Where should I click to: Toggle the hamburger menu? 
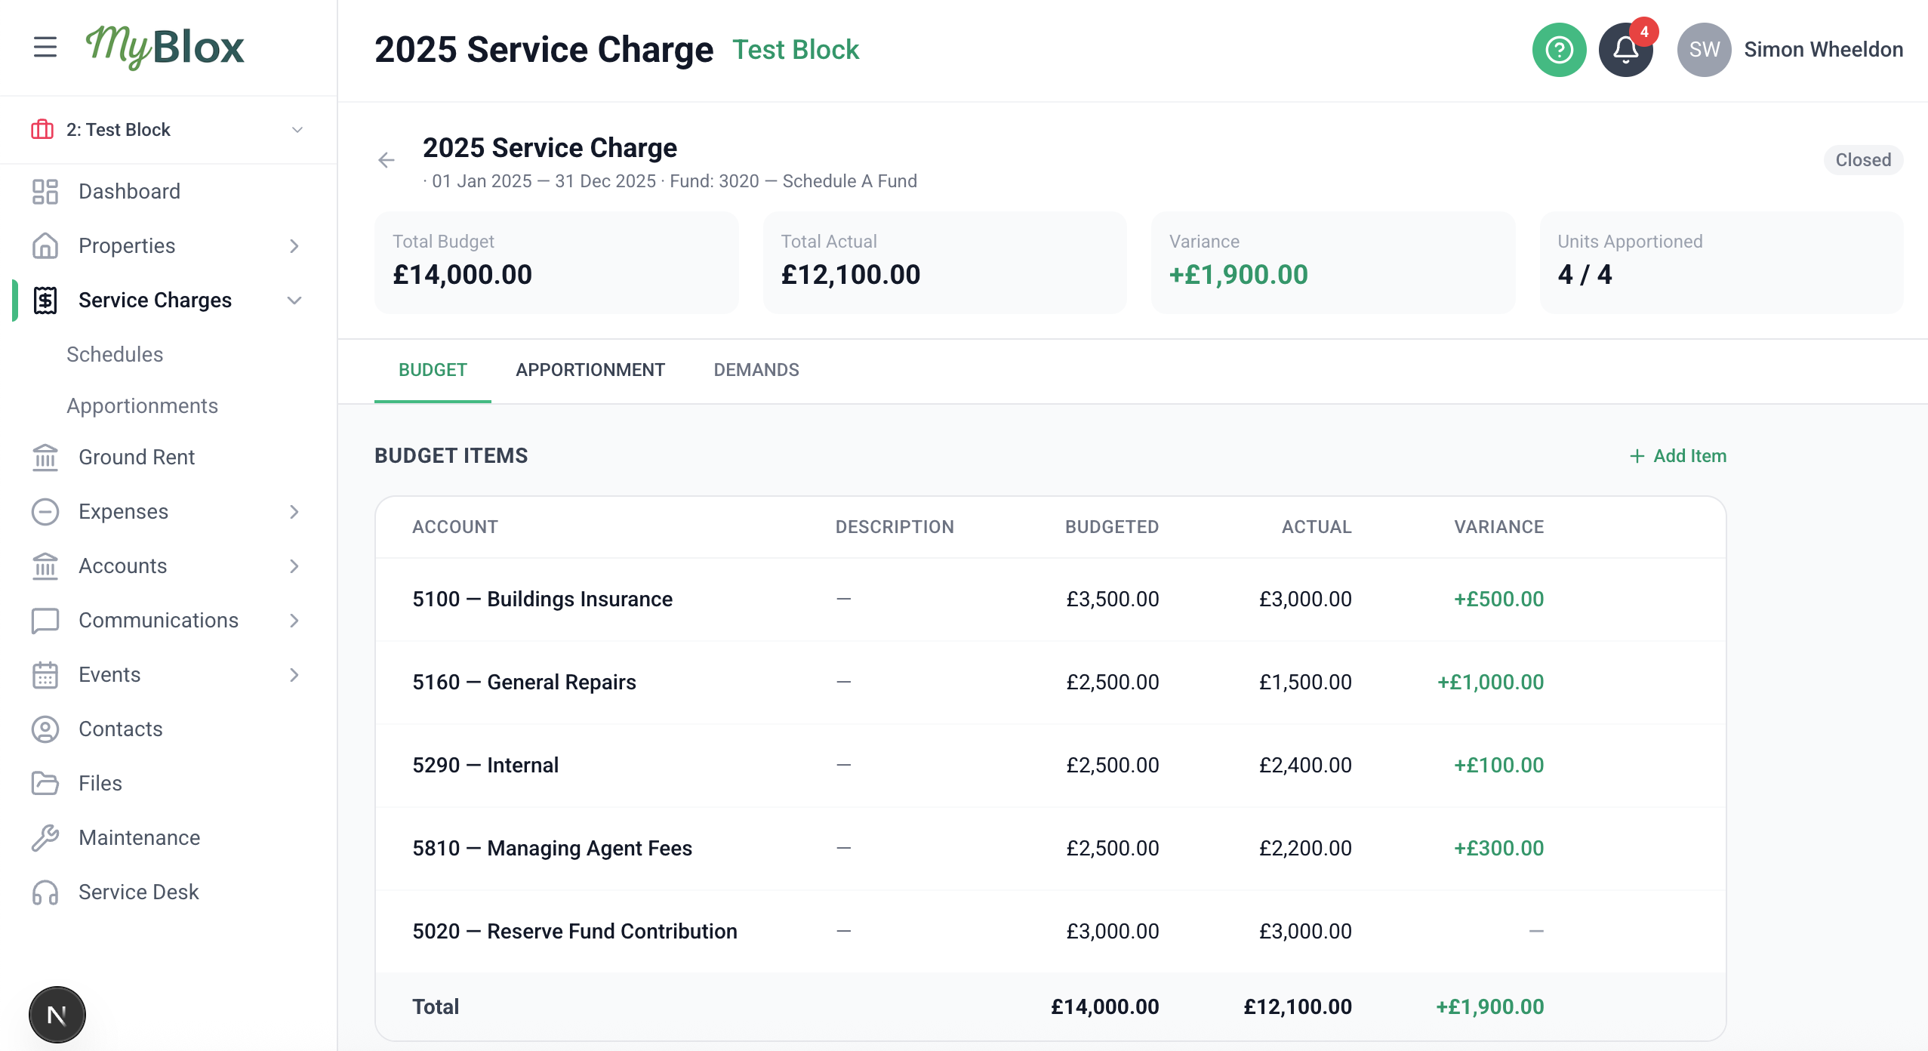point(45,47)
